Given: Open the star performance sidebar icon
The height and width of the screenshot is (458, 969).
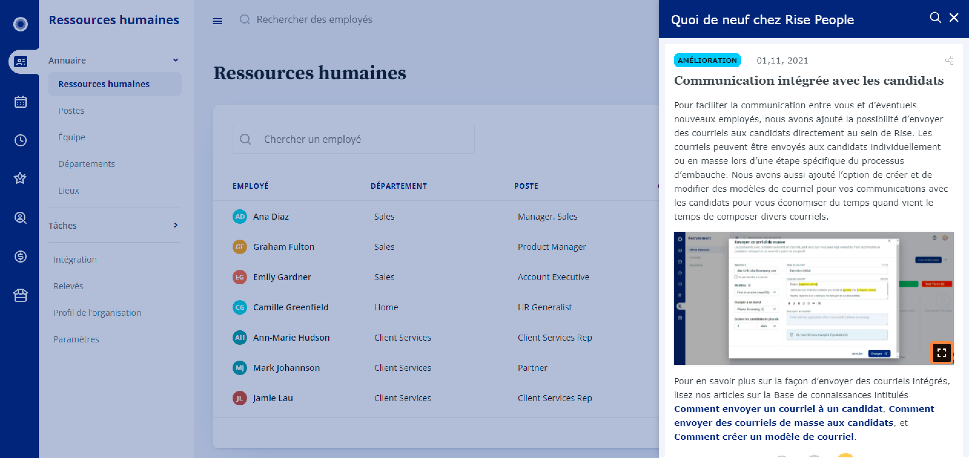Looking at the screenshot, I should tap(20, 178).
